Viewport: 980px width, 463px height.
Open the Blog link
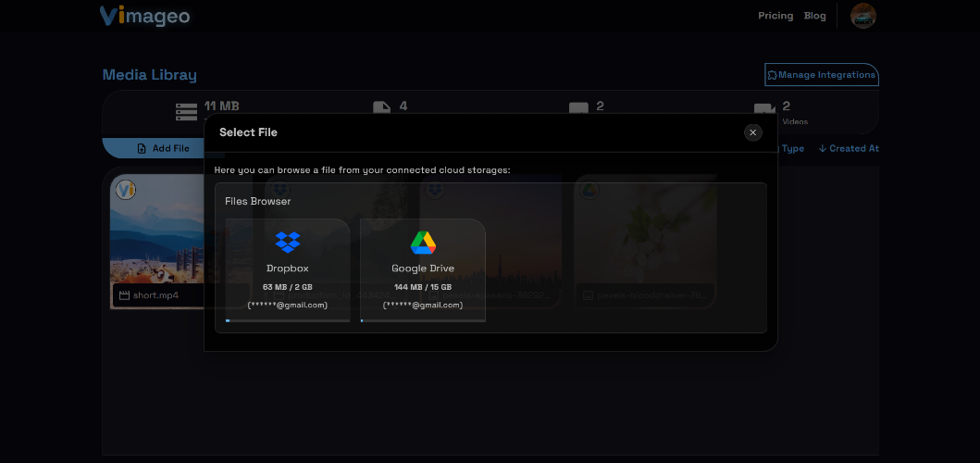(x=815, y=16)
